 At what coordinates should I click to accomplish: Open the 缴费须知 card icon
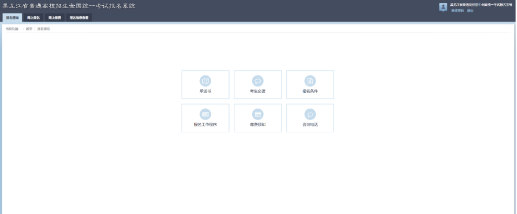pyautogui.click(x=258, y=114)
